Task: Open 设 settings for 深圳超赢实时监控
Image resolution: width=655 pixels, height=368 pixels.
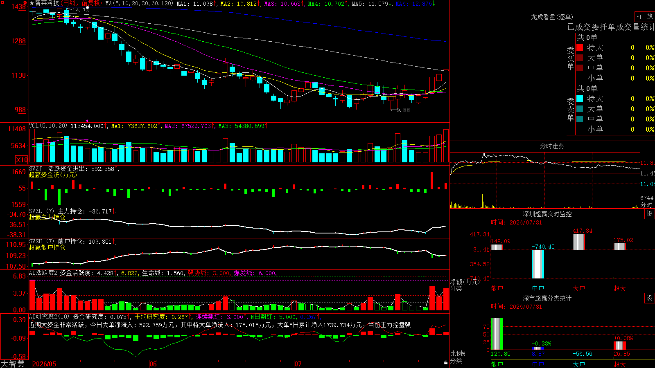Action: (650, 214)
